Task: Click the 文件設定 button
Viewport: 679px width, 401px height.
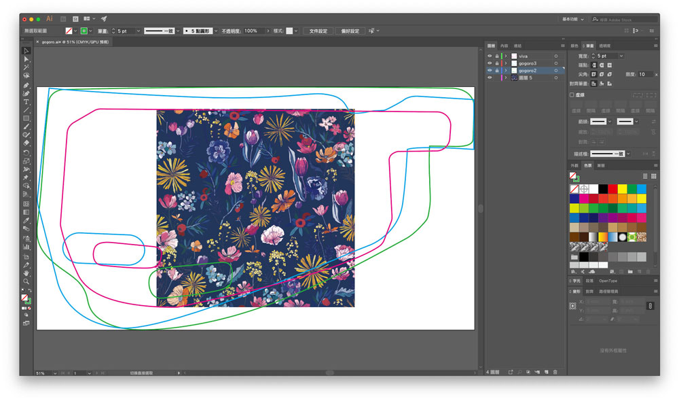Action: coord(318,31)
